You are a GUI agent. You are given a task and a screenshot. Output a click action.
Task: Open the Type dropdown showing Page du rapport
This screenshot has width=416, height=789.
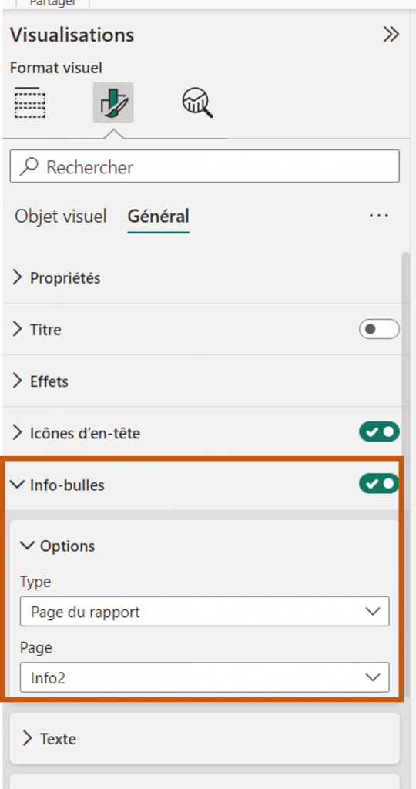point(205,611)
